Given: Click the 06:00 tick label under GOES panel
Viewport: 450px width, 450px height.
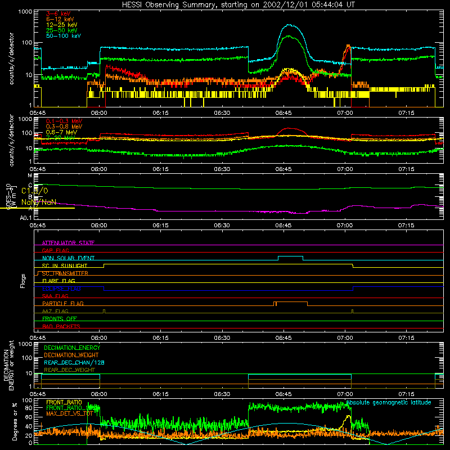Looking at the screenshot, I should click(99, 226).
